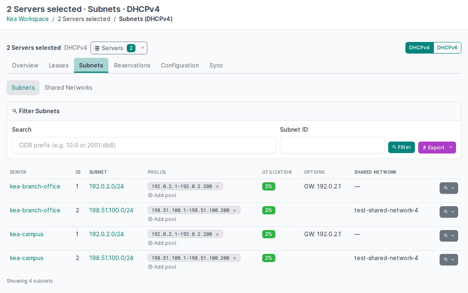Switch to the Sync tab

216,65
